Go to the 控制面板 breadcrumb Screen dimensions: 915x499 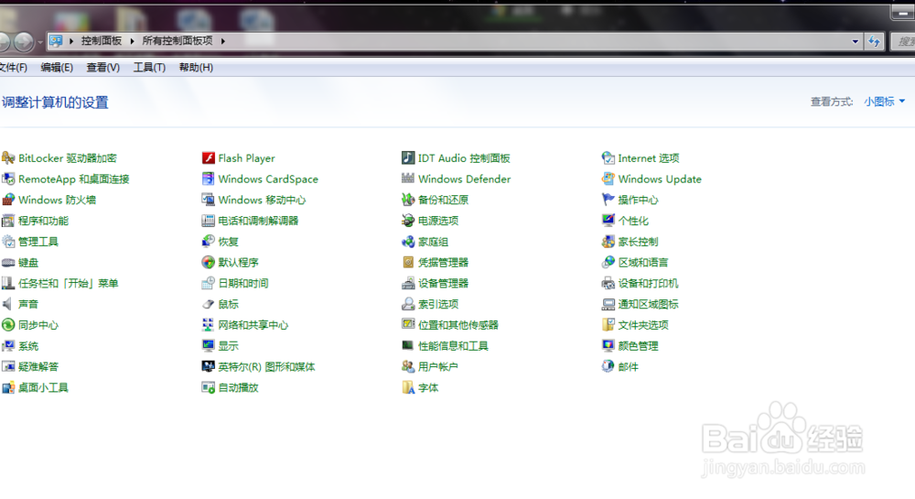pos(102,41)
